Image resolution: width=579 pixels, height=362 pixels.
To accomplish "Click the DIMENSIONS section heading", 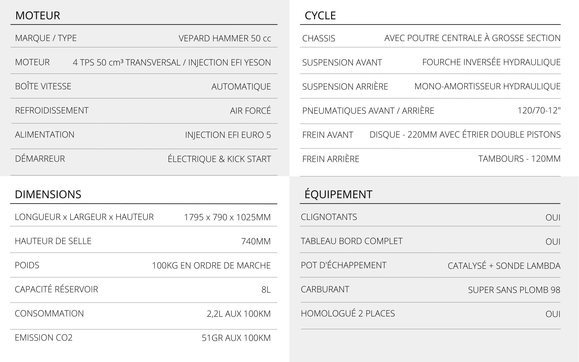I will point(48,194).
